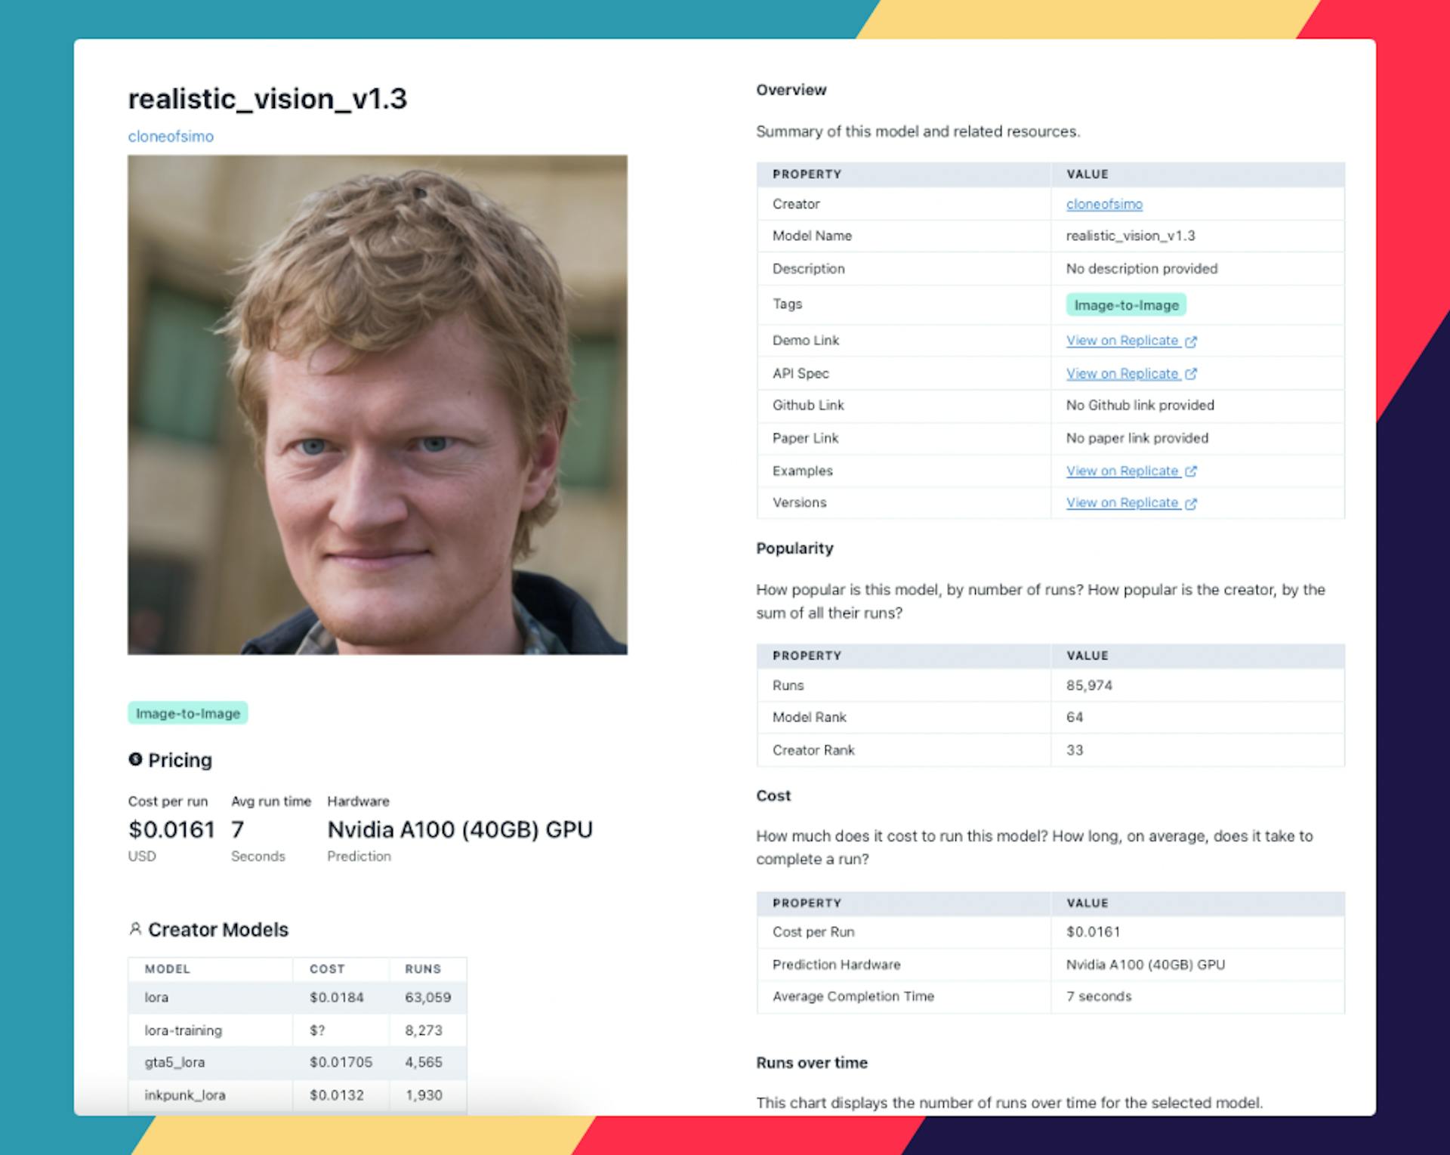Click external-link icon in Examples row

coord(1191,471)
